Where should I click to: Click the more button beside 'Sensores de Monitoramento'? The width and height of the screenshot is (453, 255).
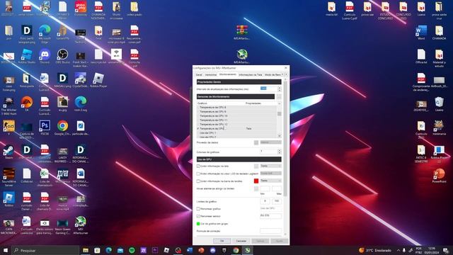coord(279,96)
